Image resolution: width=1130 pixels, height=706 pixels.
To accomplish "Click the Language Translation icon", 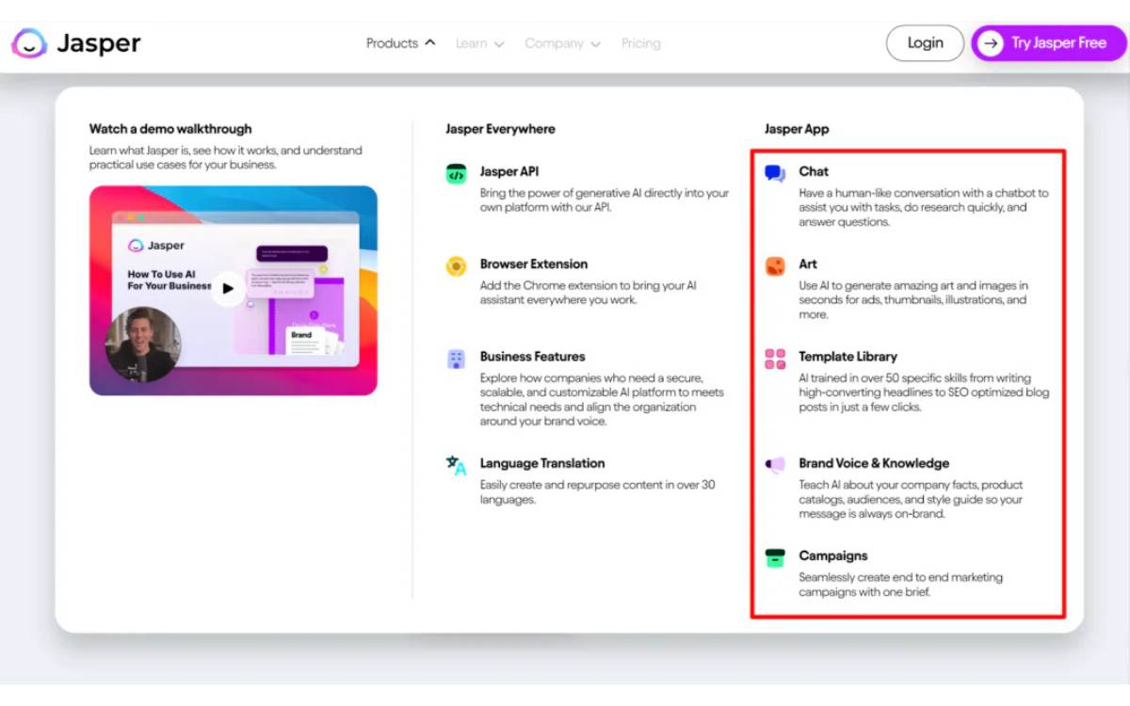I will (456, 465).
